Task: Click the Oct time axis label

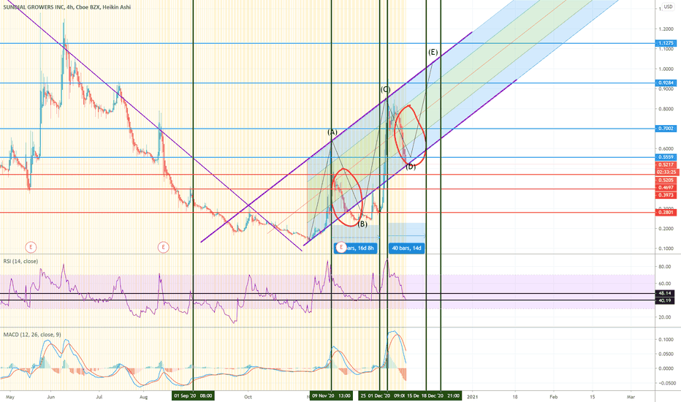Action: click(248, 396)
